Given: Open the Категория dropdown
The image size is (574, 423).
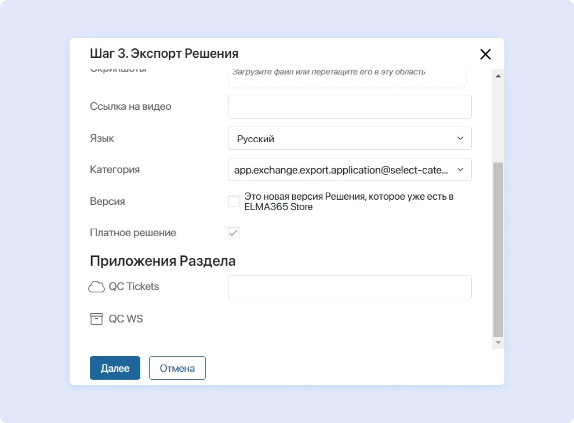Looking at the screenshot, I should (x=341, y=170).
